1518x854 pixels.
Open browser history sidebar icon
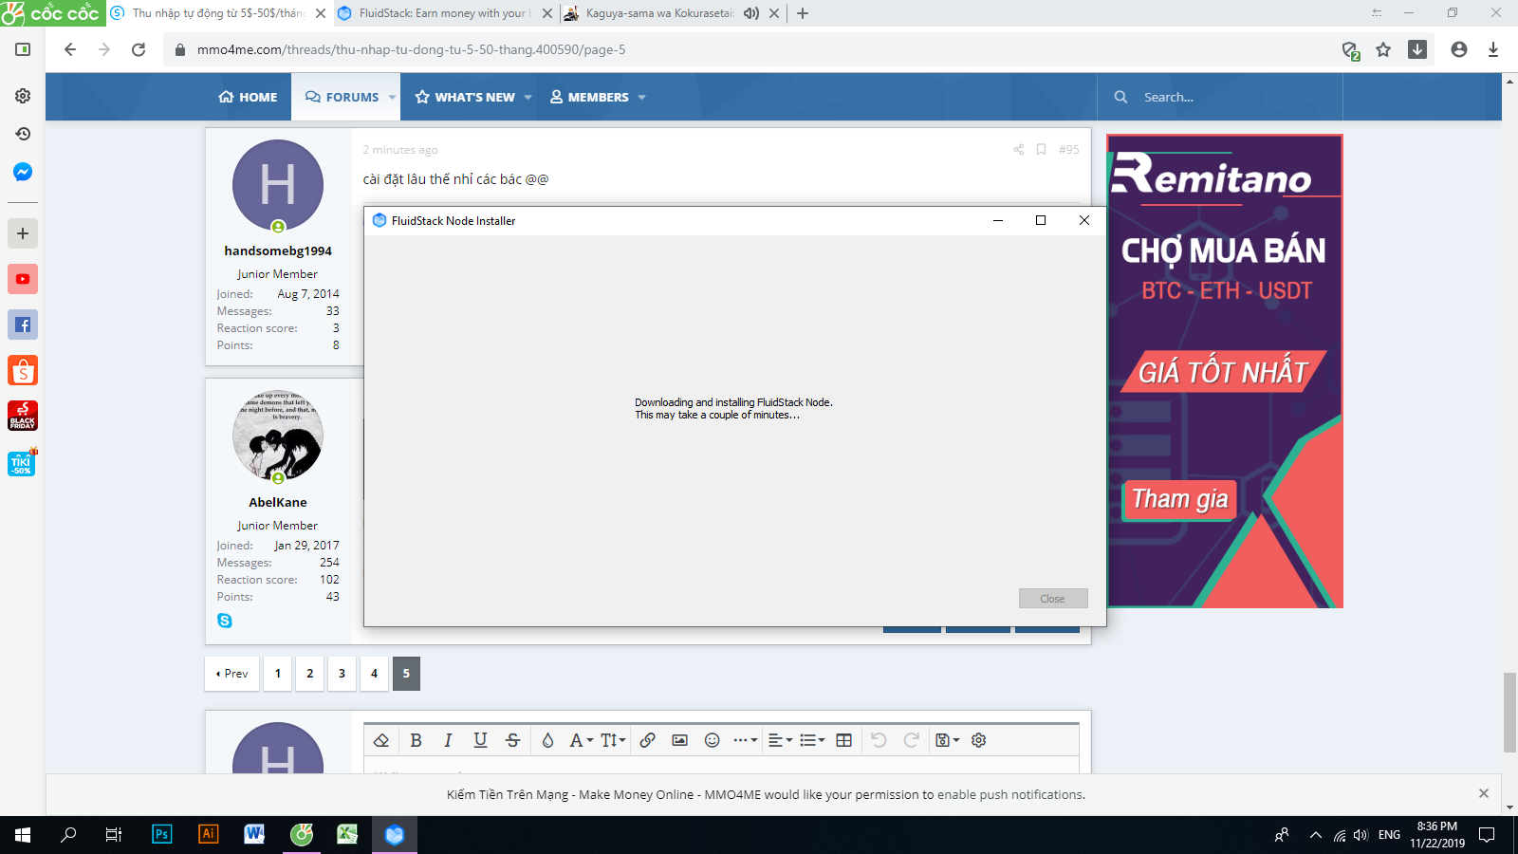[23, 134]
